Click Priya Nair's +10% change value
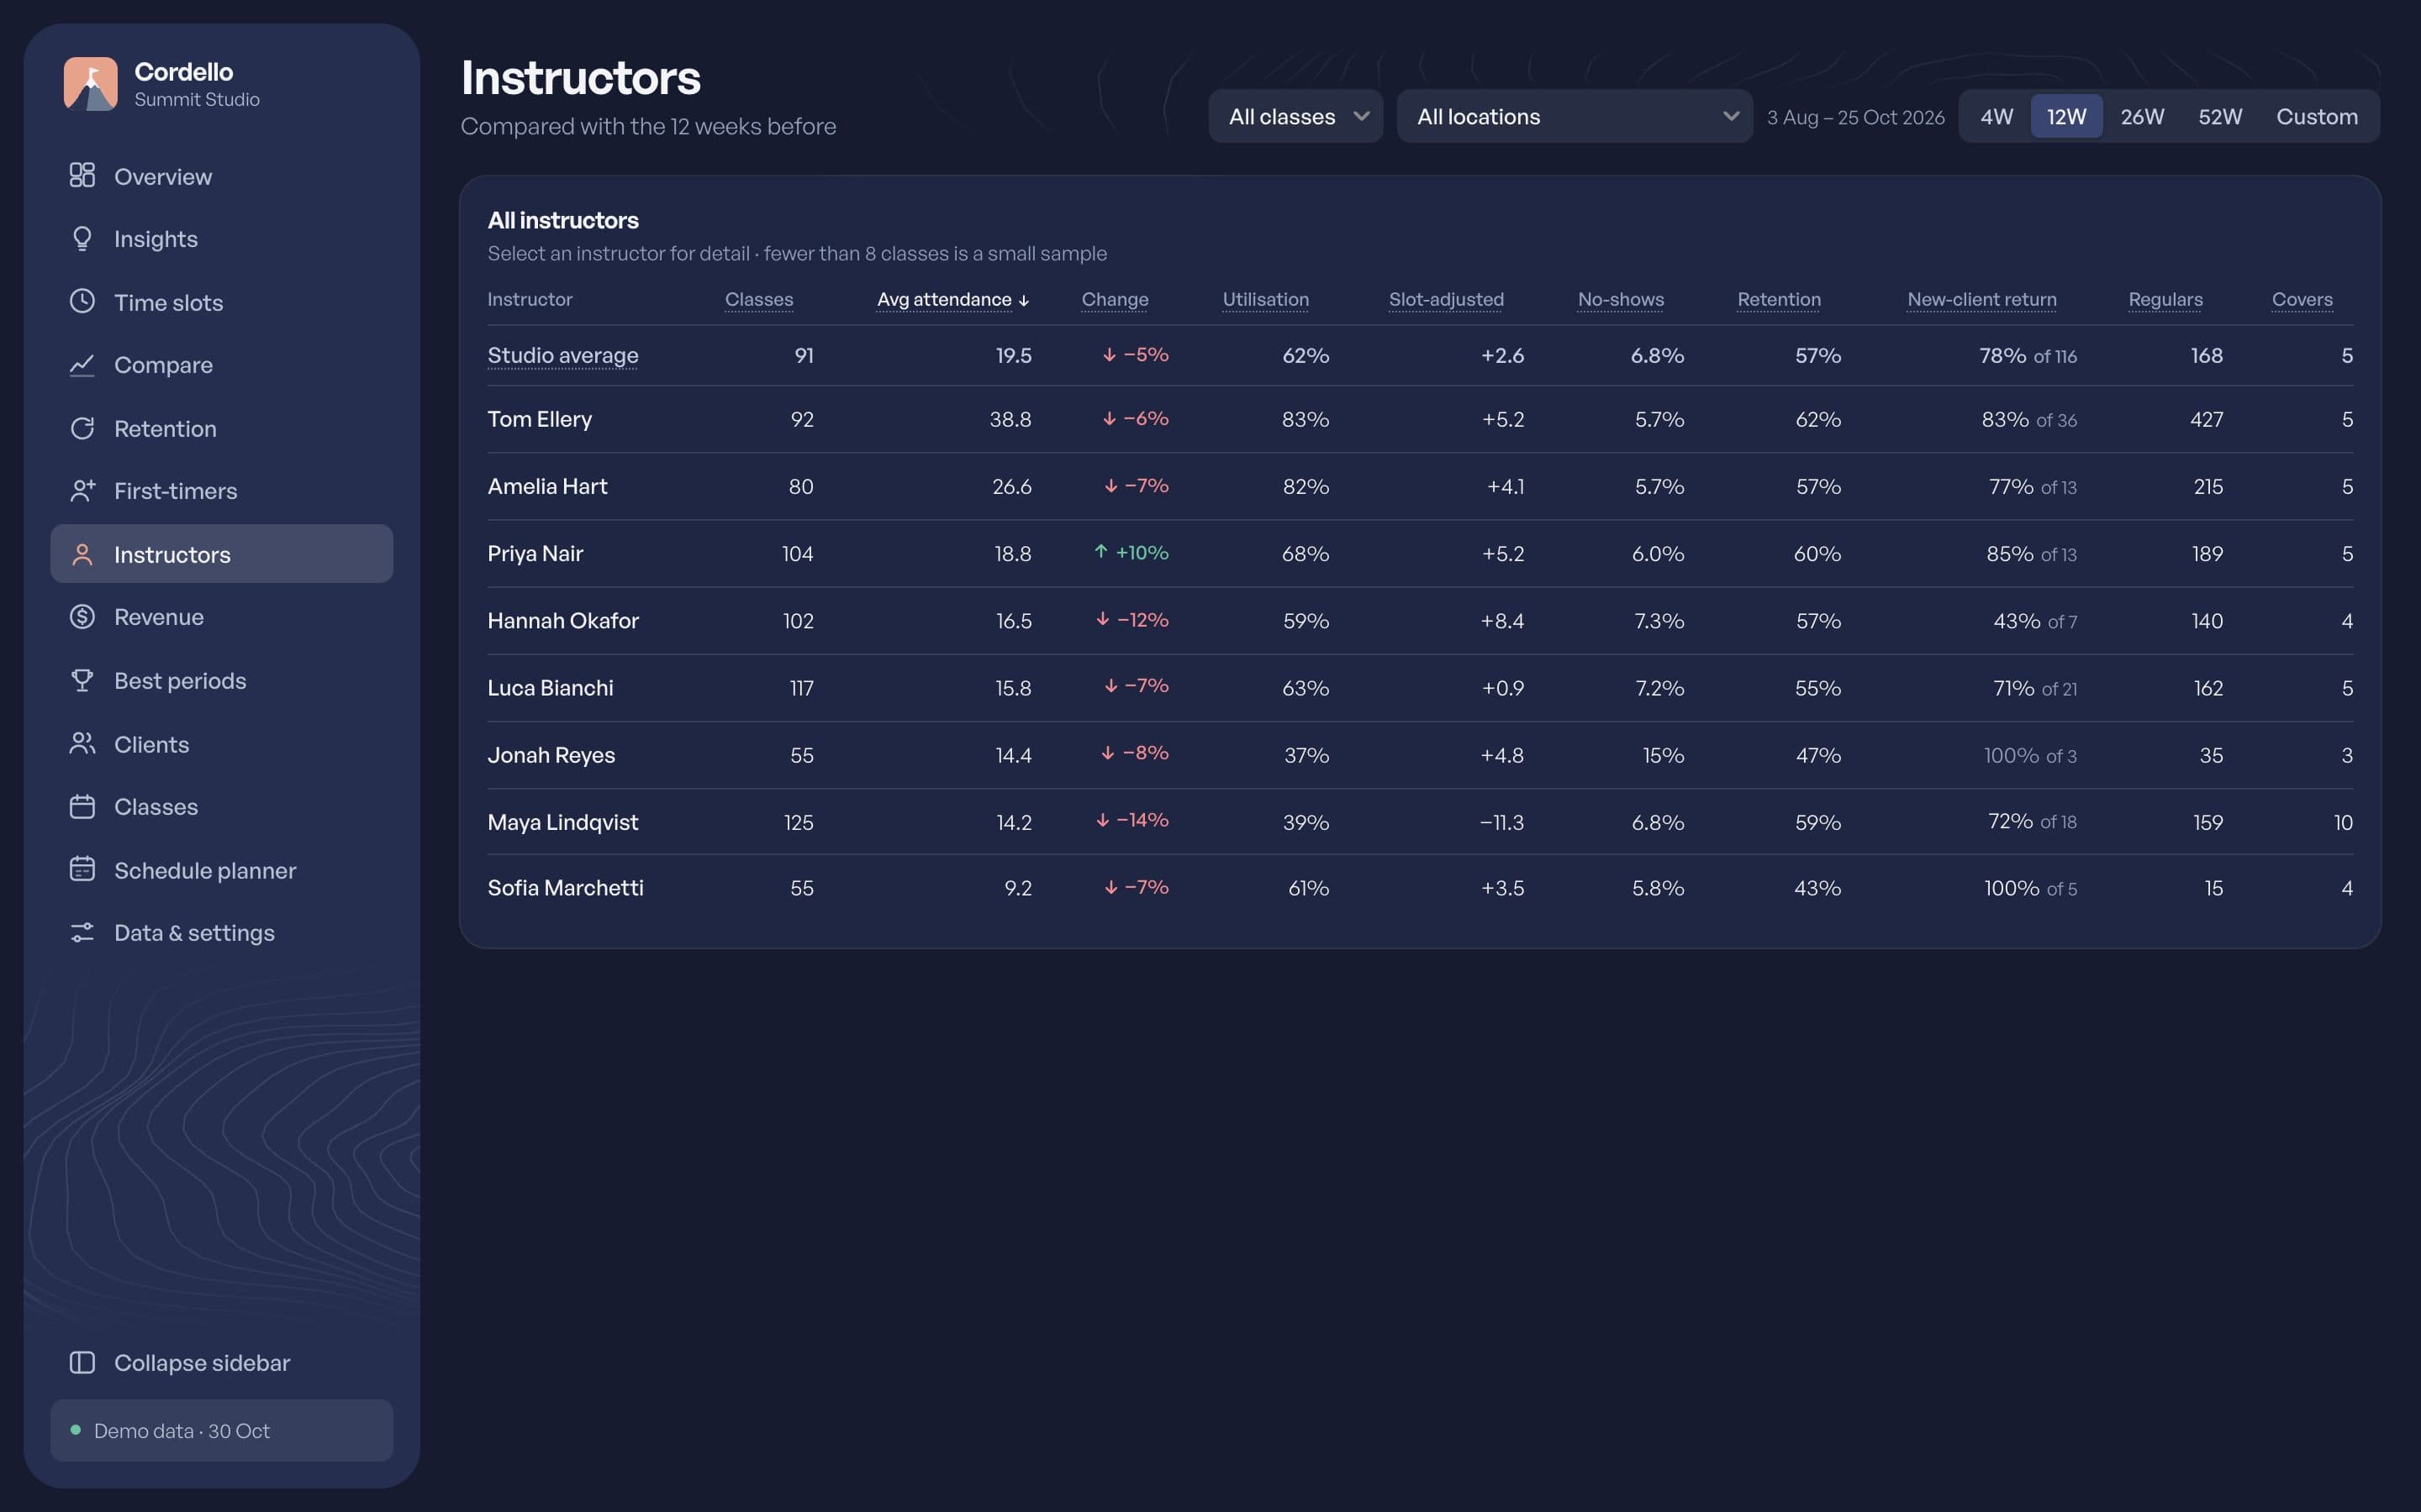 [1131, 552]
